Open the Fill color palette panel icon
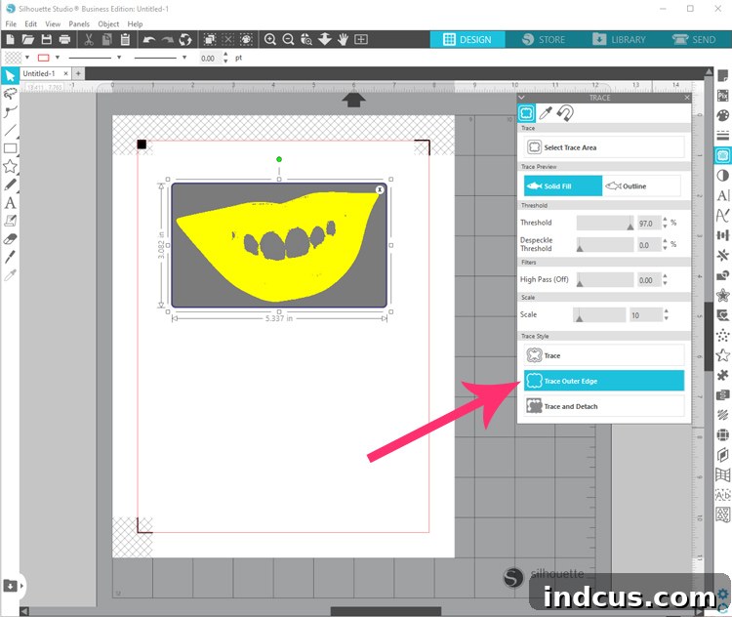Image resolution: width=732 pixels, height=617 pixels. coord(722,115)
